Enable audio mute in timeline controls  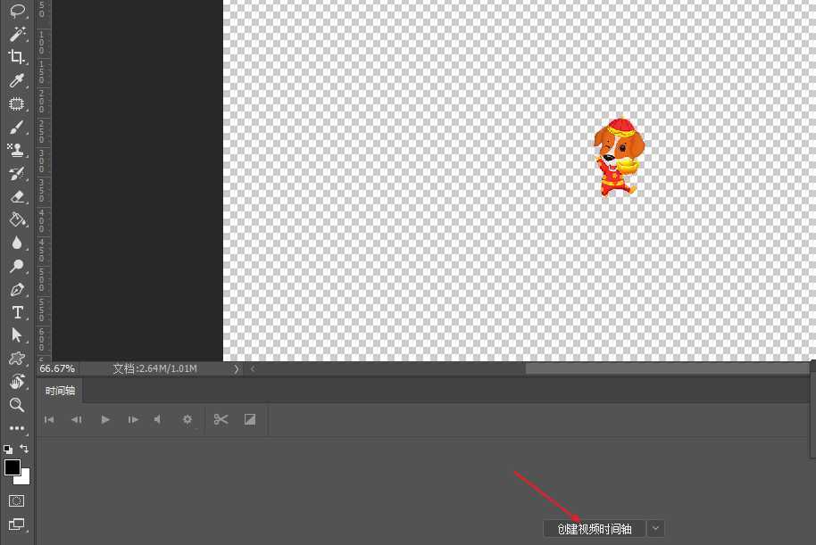tap(156, 419)
